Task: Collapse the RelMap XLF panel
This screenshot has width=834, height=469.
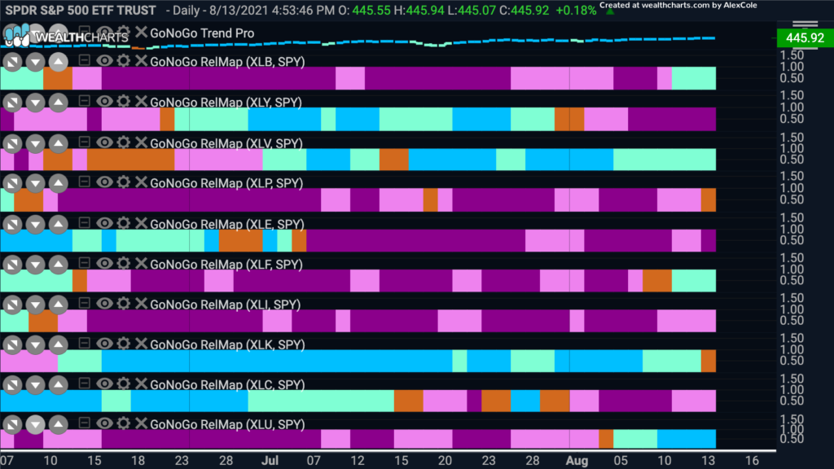Action: pos(84,262)
